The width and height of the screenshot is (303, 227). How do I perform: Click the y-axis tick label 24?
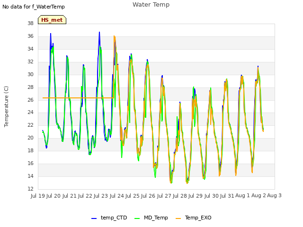click(x=30, y=113)
